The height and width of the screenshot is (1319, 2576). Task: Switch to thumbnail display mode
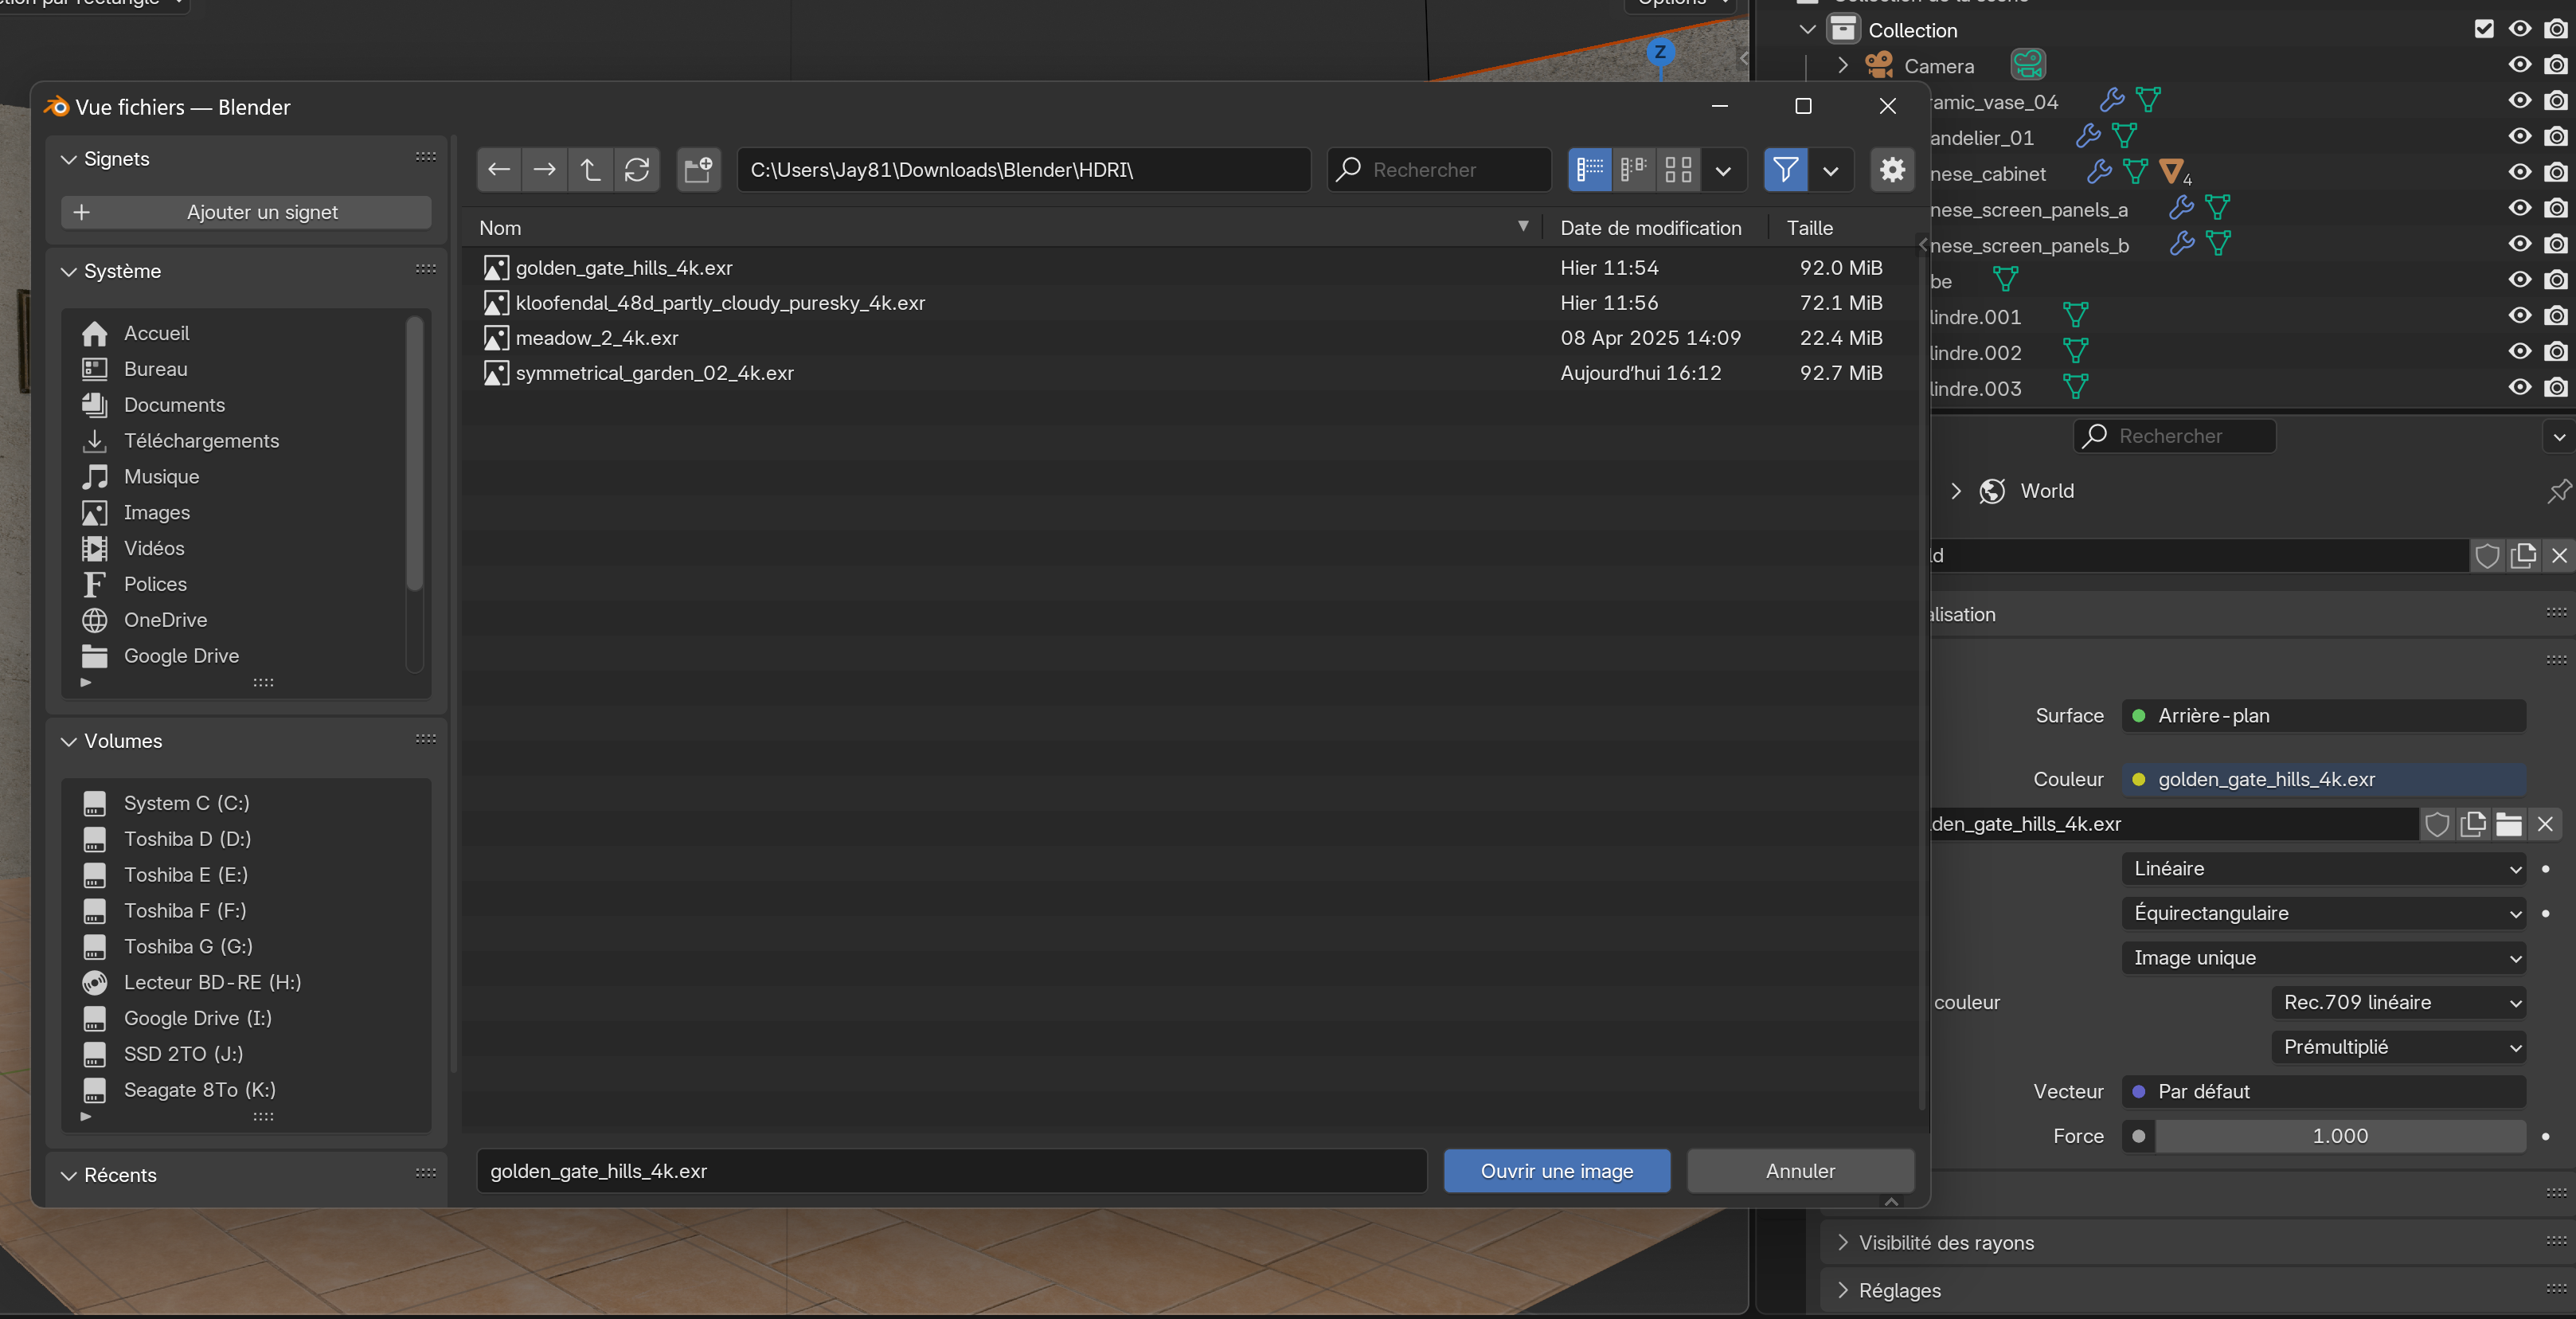(1678, 170)
